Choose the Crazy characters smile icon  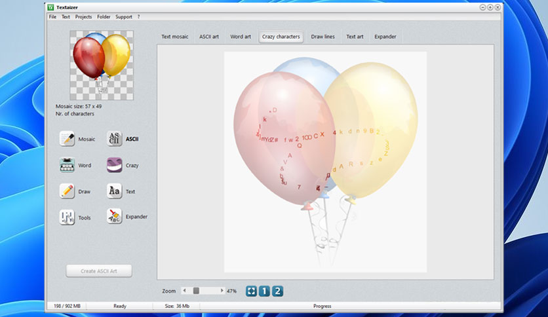tap(114, 165)
